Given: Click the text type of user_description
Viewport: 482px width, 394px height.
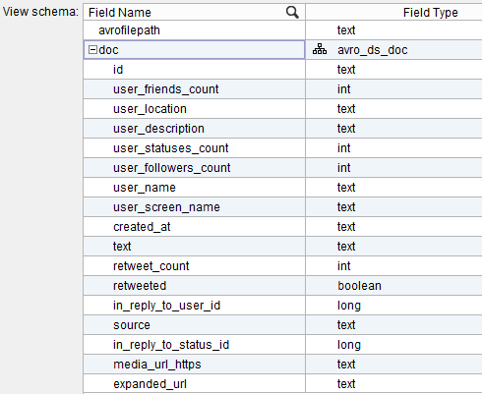Looking at the screenshot, I should coord(346,129).
